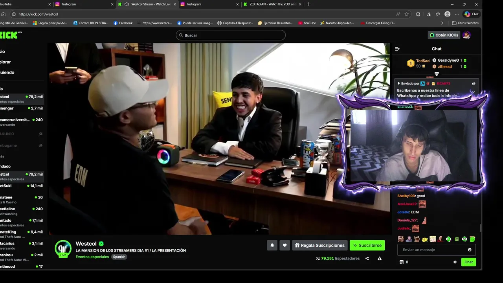
Task: Click the Westcol live video player
Action: point(219,139)
